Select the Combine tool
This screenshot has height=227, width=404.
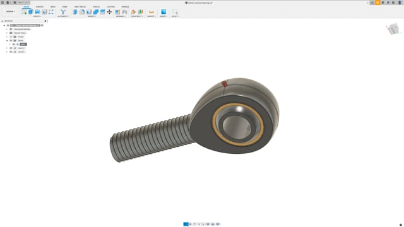[95, 12]
